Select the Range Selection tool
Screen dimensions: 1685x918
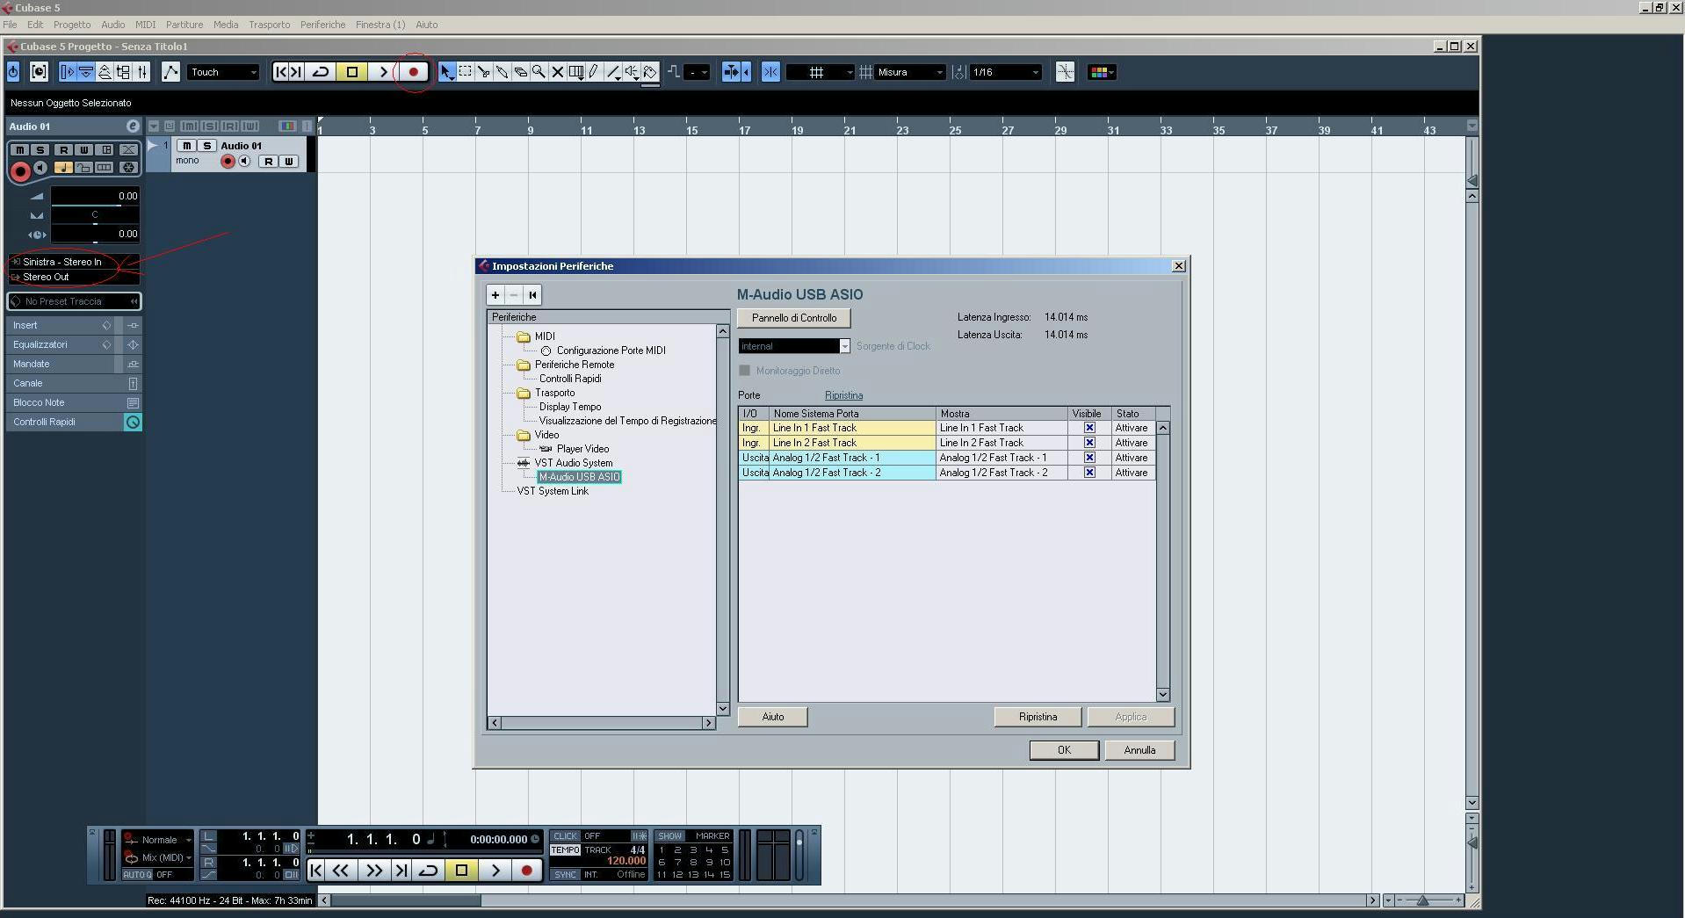coord(465,72)
